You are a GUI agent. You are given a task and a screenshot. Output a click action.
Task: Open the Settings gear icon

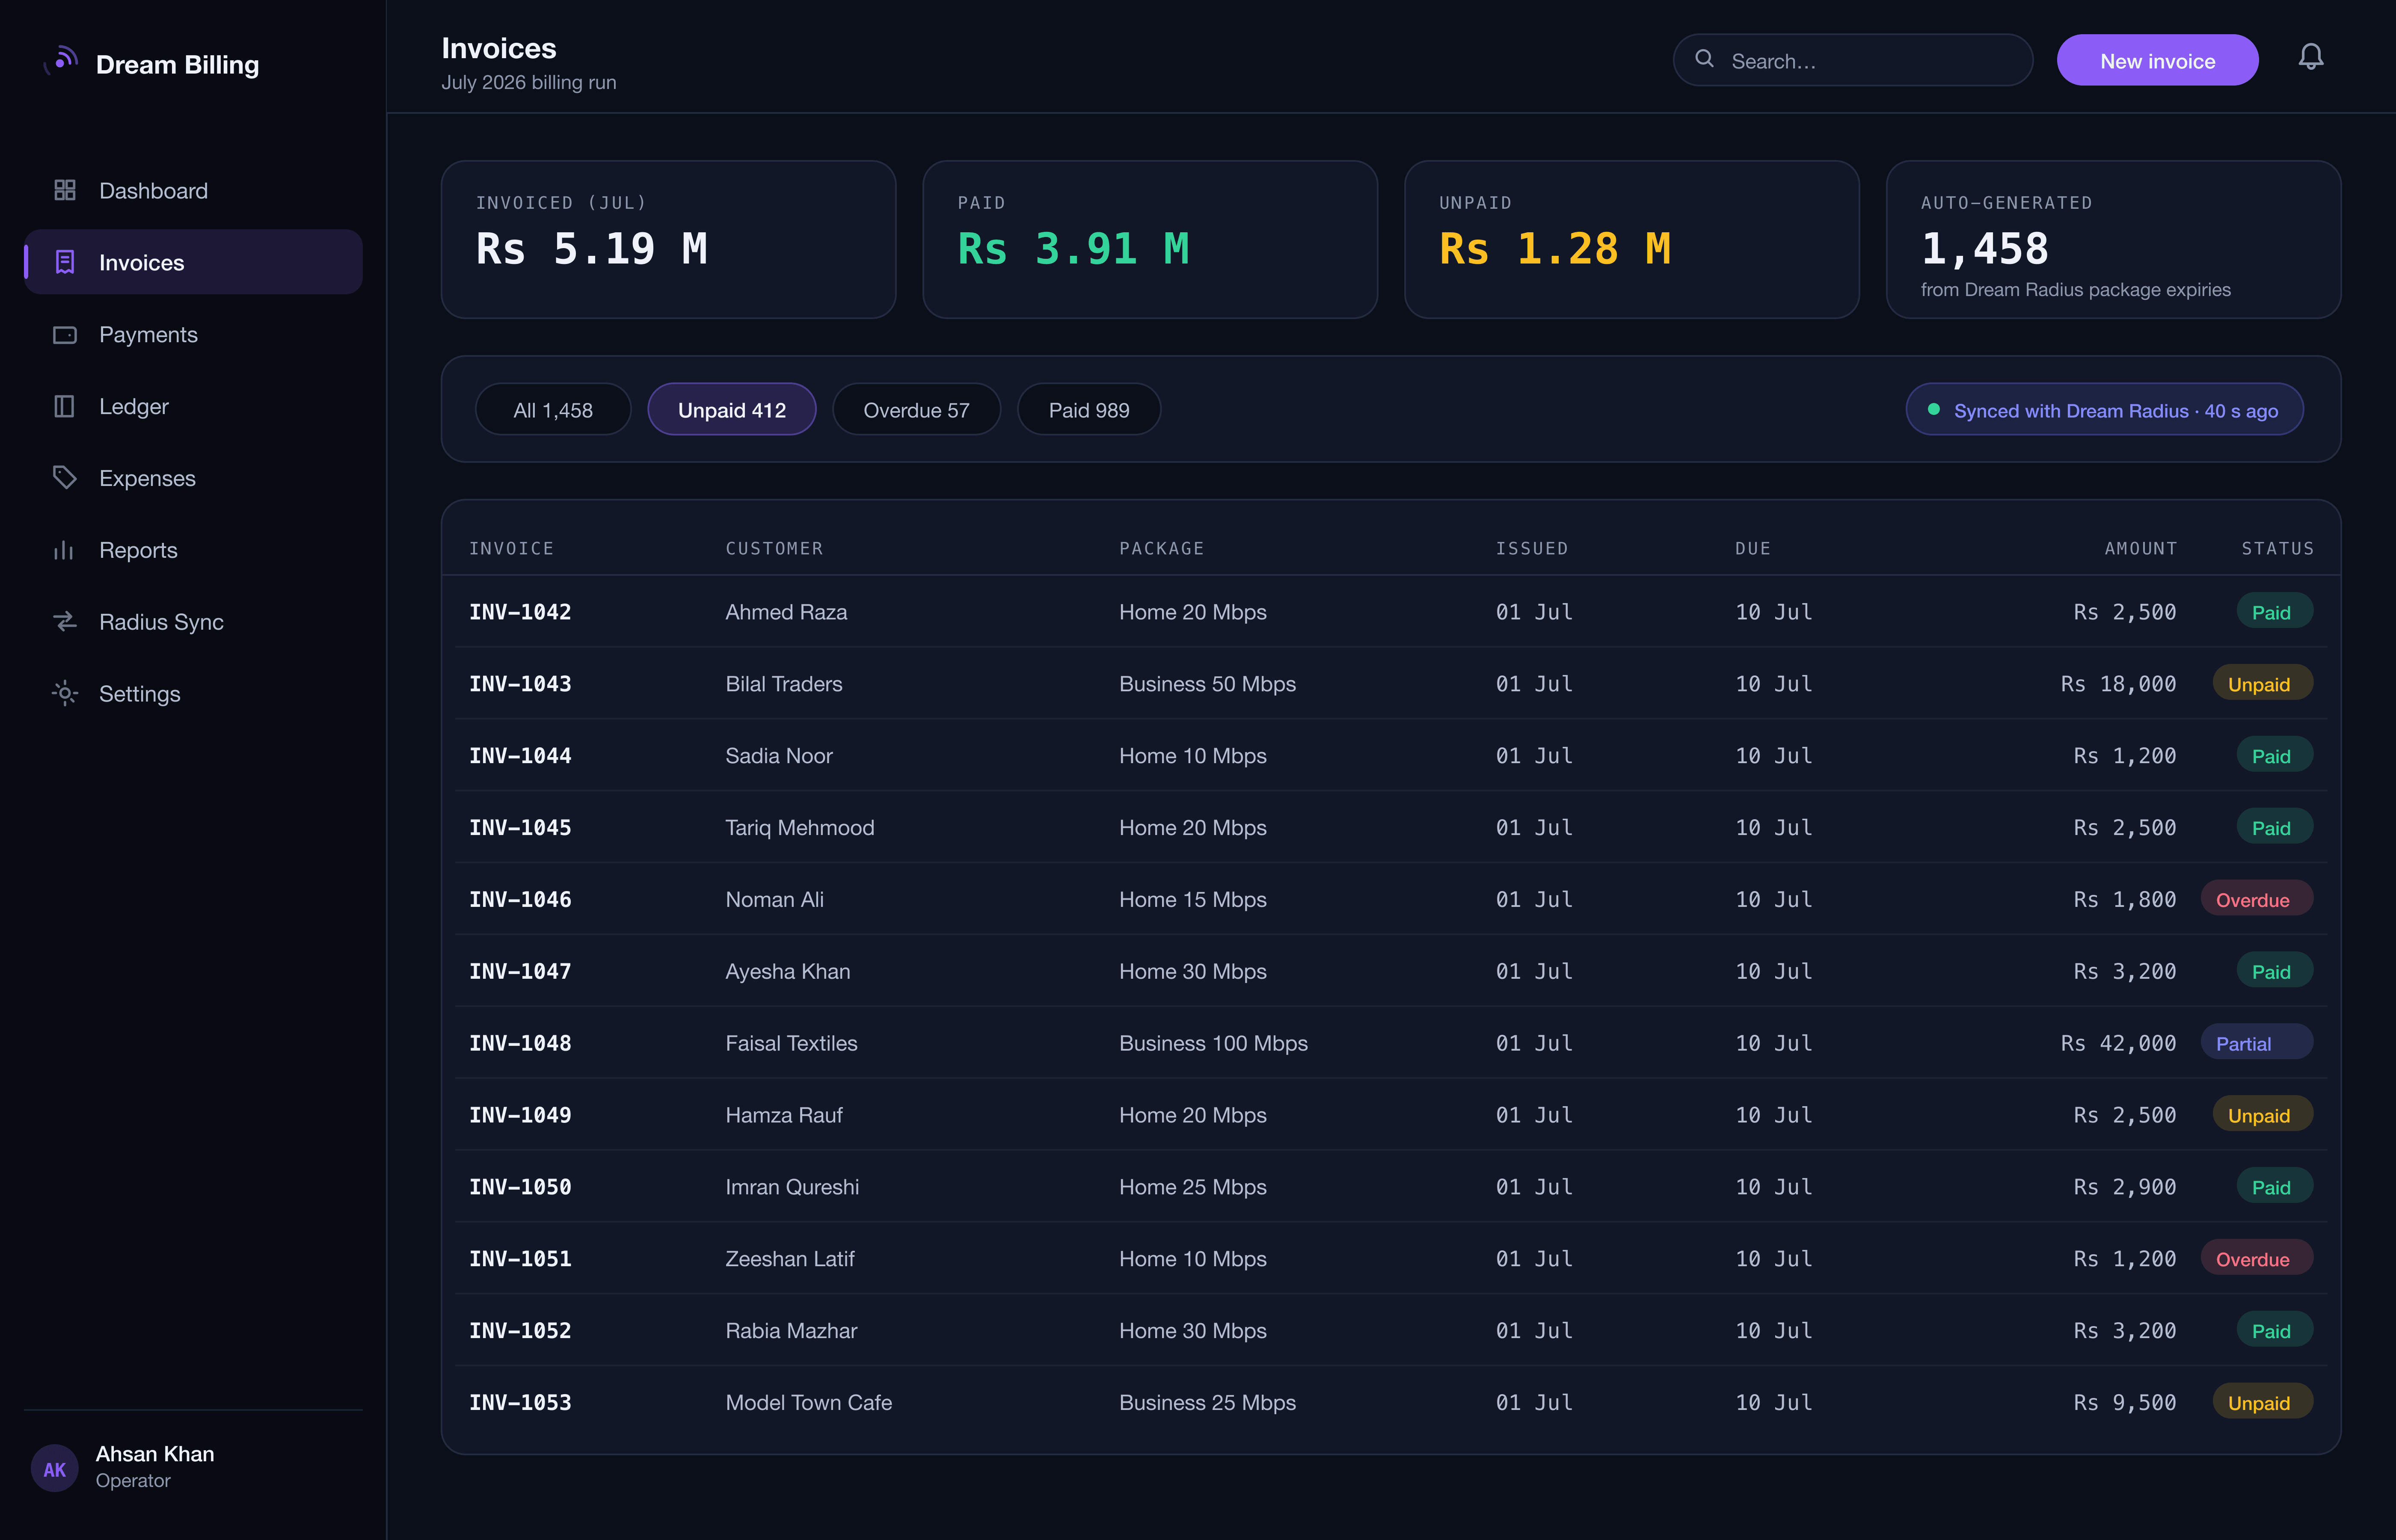65,693
